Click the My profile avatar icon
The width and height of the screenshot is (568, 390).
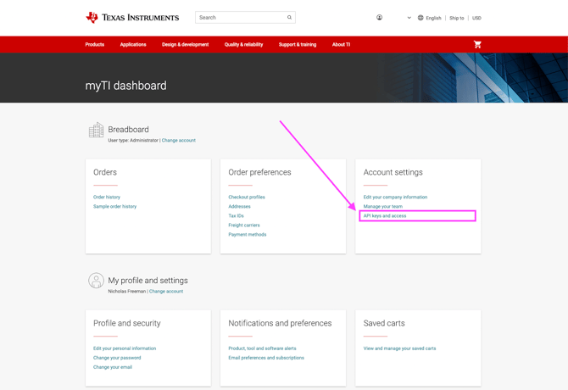coord(96,281)
